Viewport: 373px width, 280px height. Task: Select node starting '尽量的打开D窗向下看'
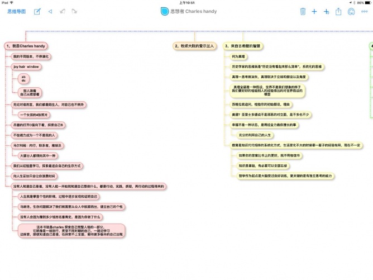point(38,125)
